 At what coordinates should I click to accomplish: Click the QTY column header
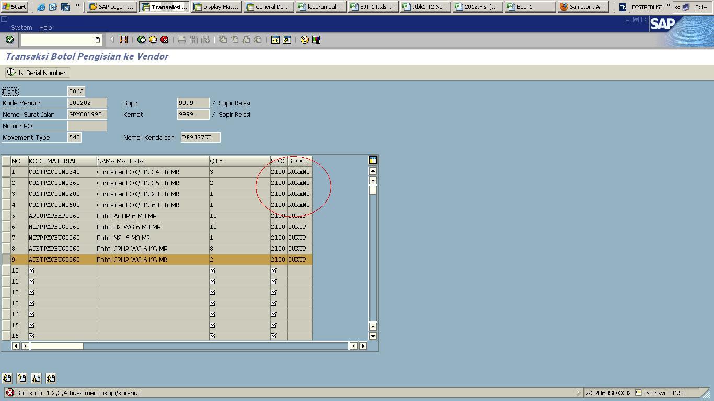click(239, 161)
